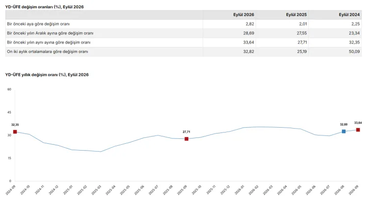
Task: Click the red chart marker labeled 27,71
Action: coord(186,139)
